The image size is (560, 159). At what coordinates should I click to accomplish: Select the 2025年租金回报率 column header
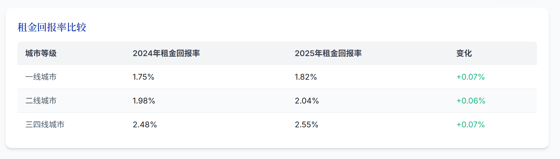tap(328, 53)
